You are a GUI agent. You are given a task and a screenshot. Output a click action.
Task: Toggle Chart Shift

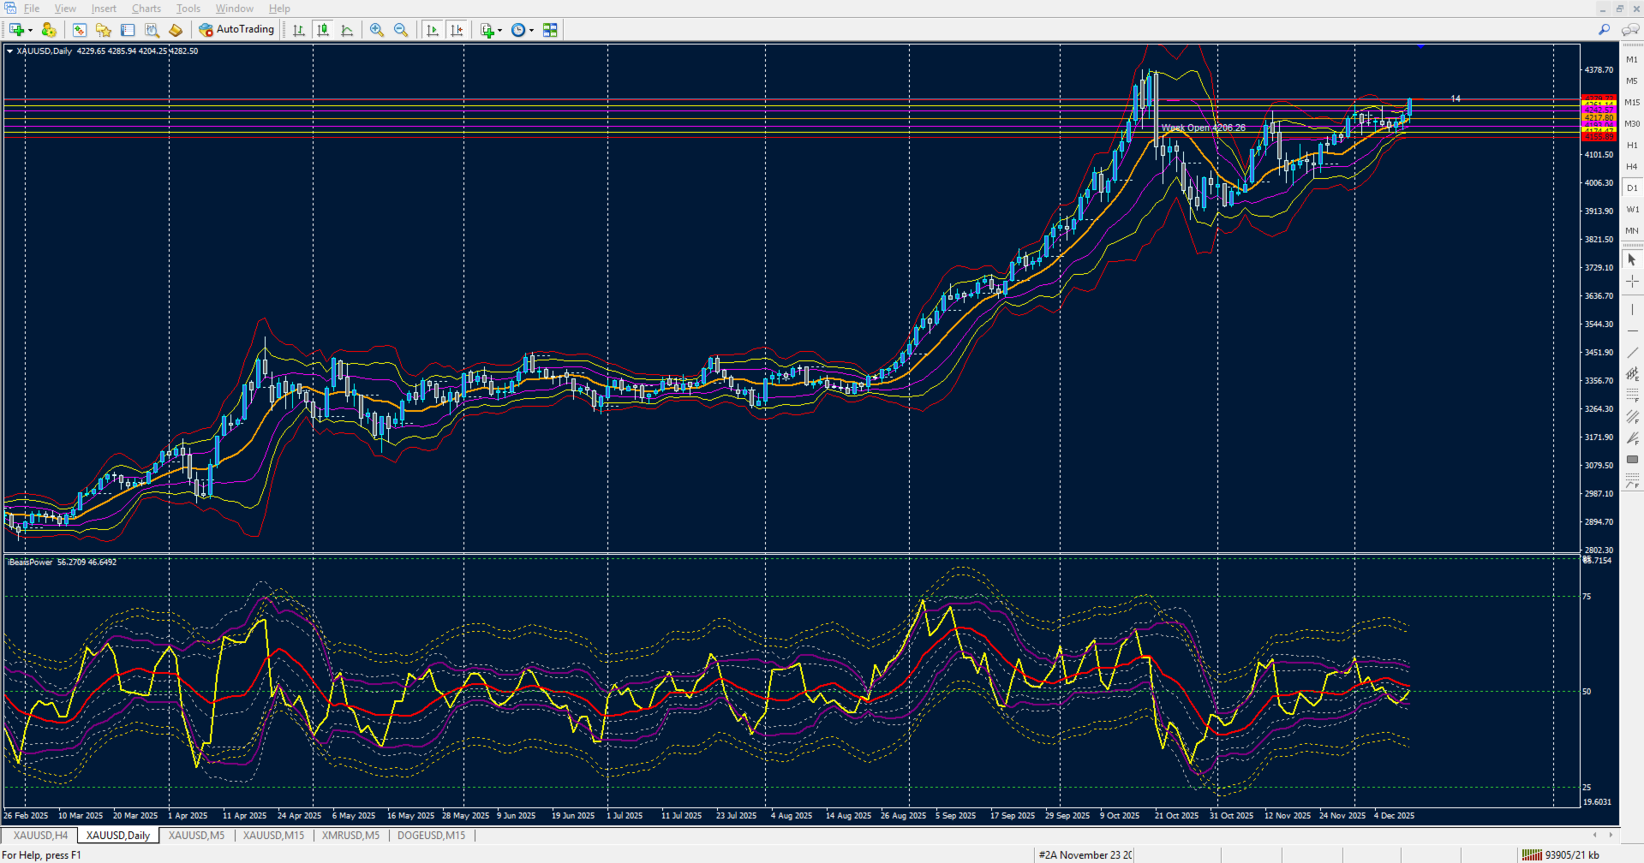coord(457,30)
